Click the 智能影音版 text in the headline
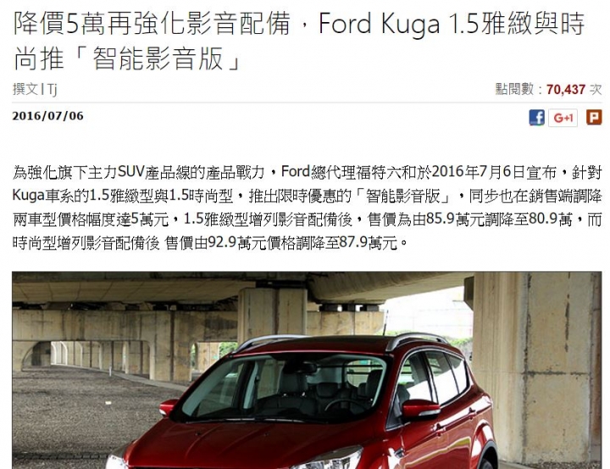 point(158,59)
